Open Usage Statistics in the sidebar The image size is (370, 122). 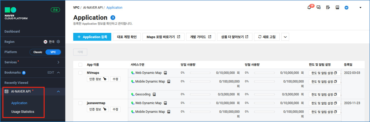pyautogui.click(x=23, y=112)
